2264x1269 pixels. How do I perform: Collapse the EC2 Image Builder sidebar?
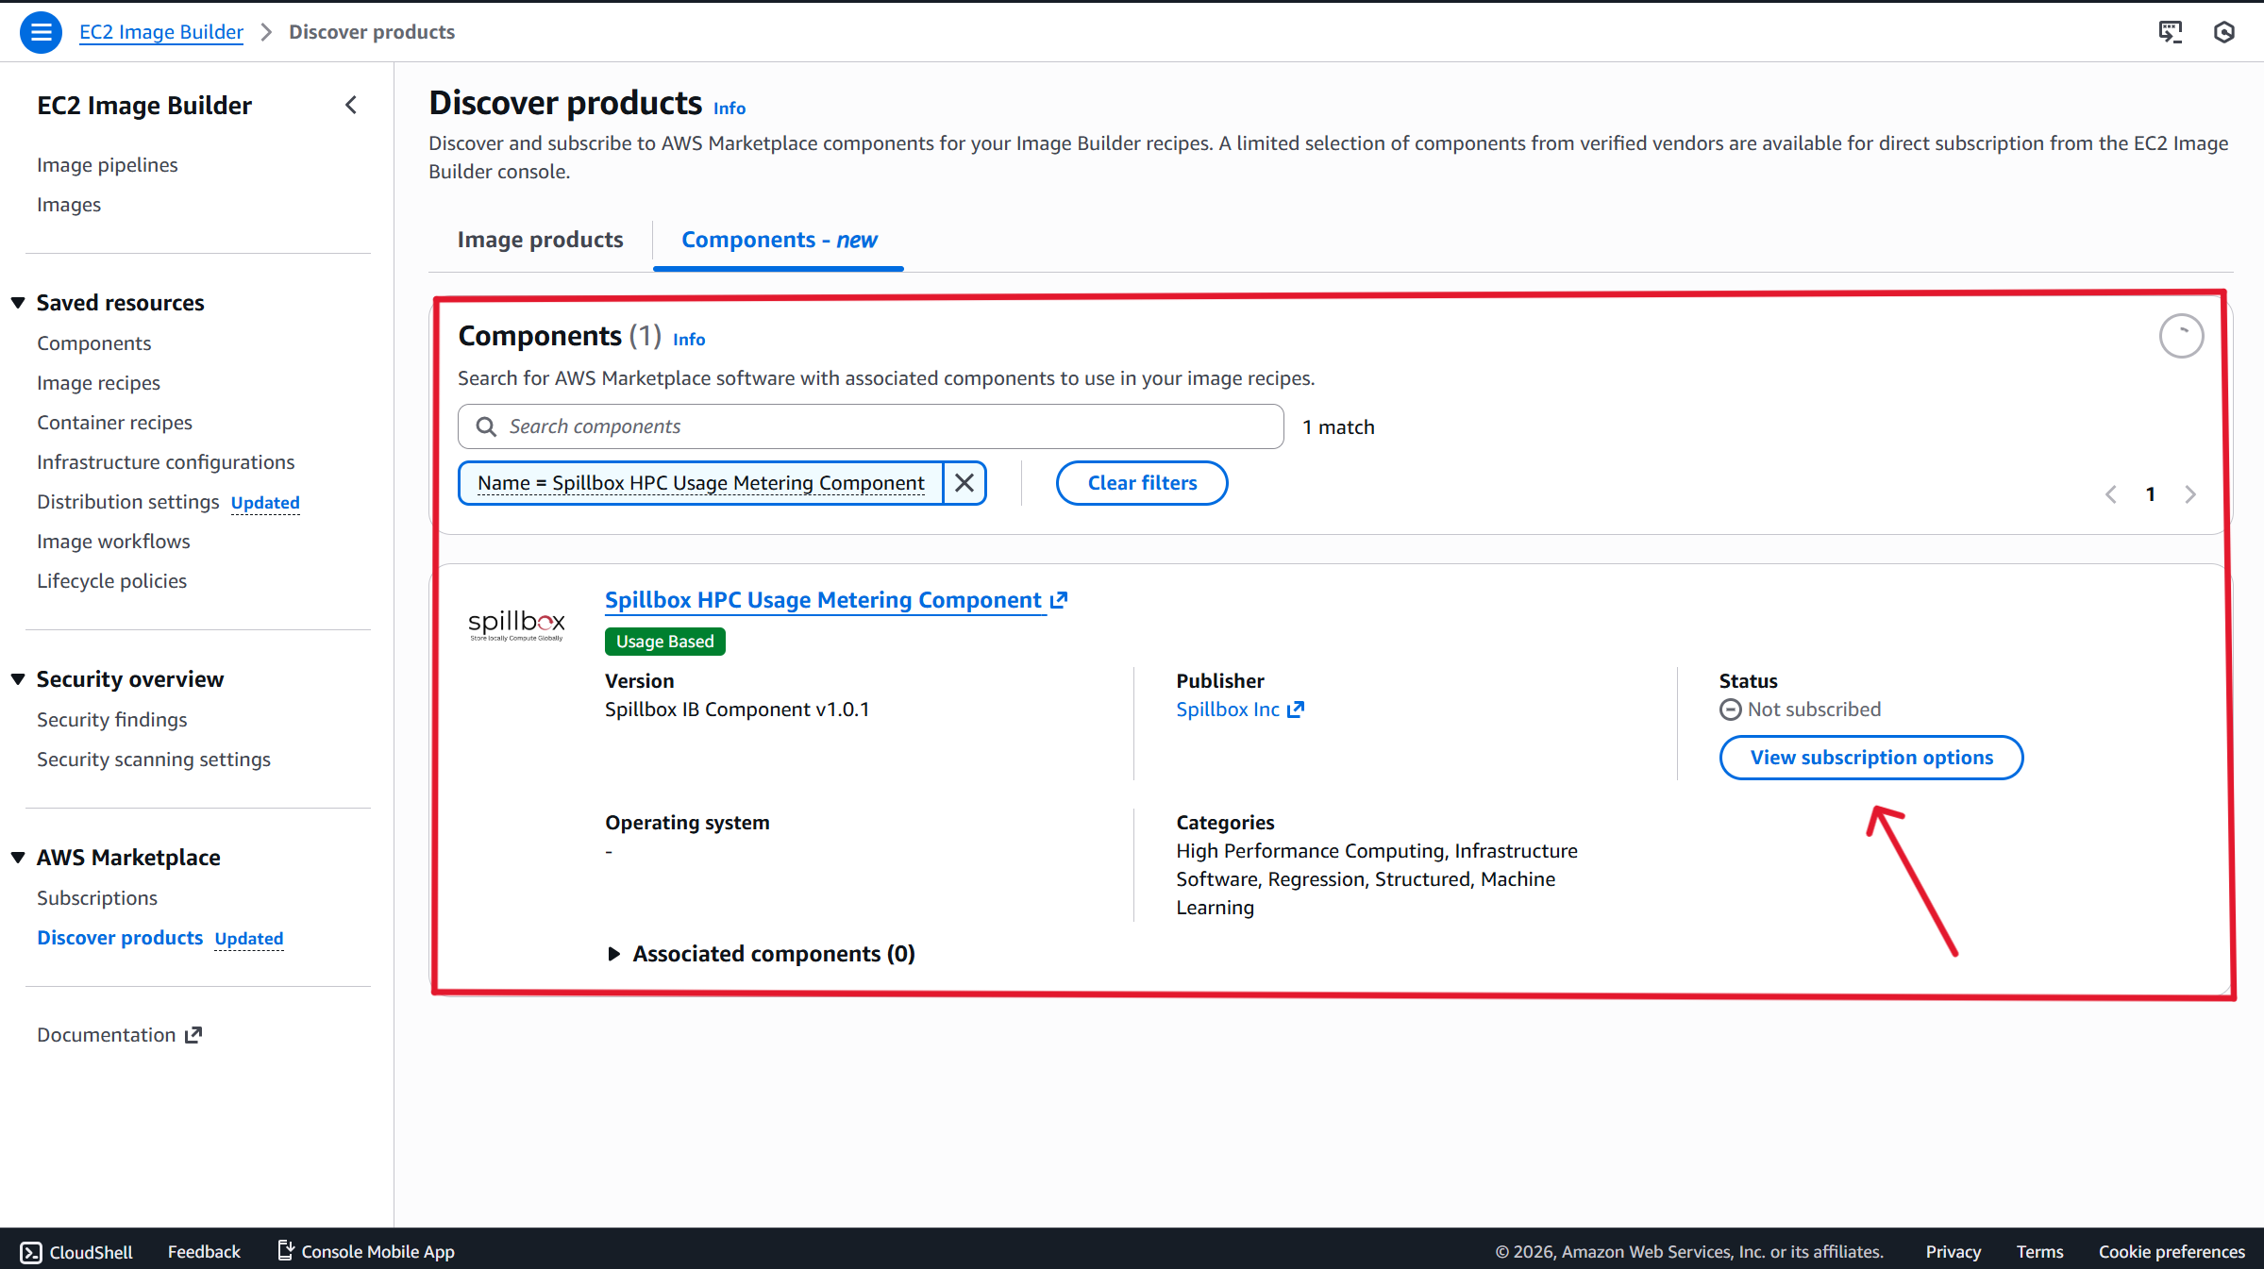pos(351,106)
